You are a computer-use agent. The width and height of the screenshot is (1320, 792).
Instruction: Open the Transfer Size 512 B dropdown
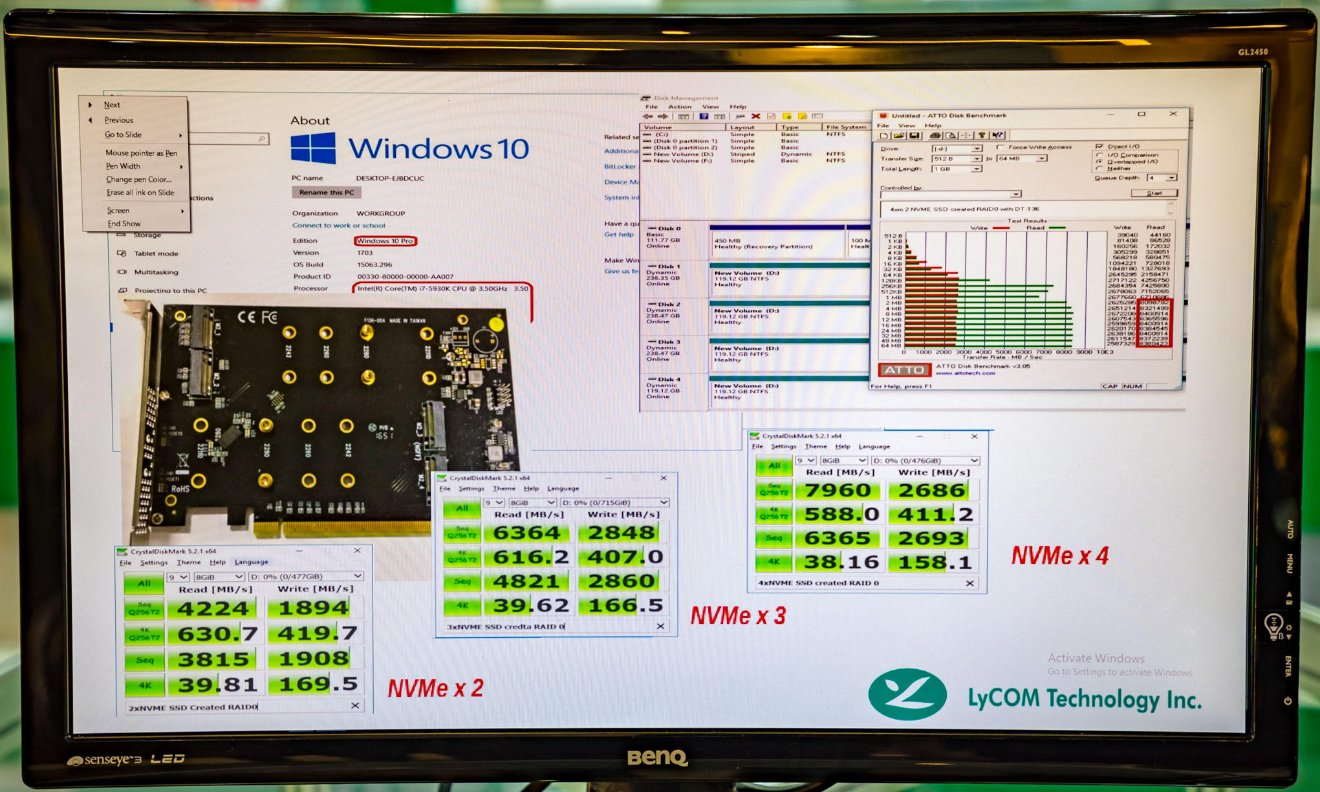coord(976,158)
